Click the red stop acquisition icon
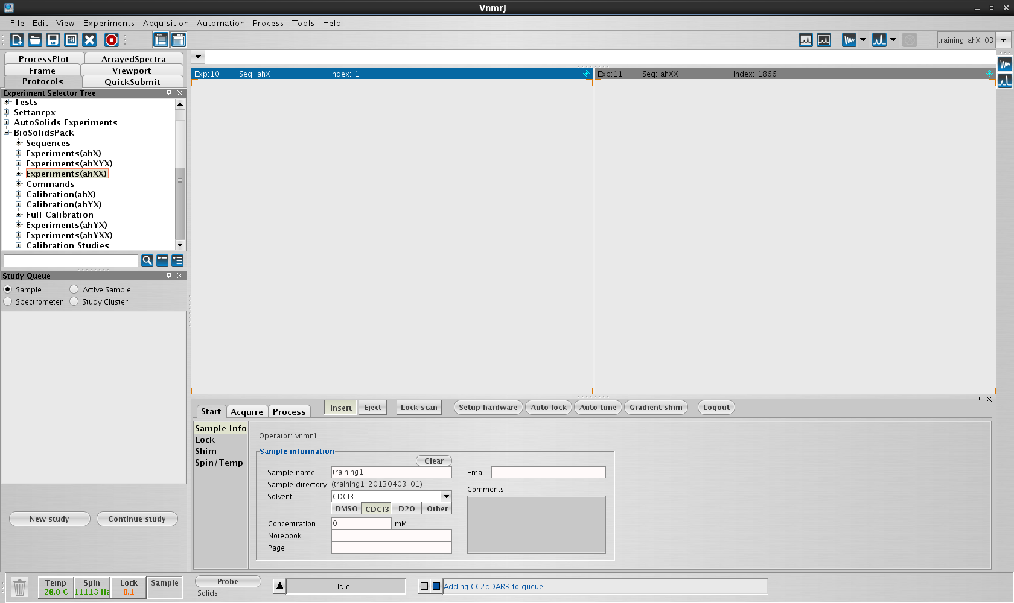1014x603 pixels. point(111,40)
